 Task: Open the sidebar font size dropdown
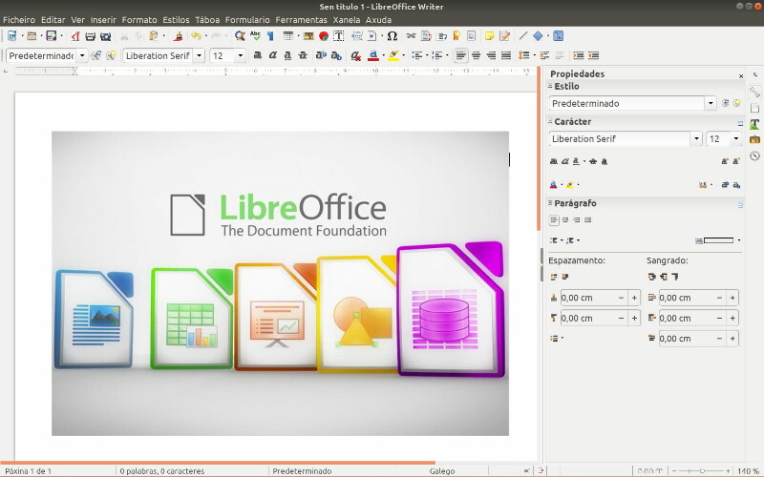coord(735,139)
